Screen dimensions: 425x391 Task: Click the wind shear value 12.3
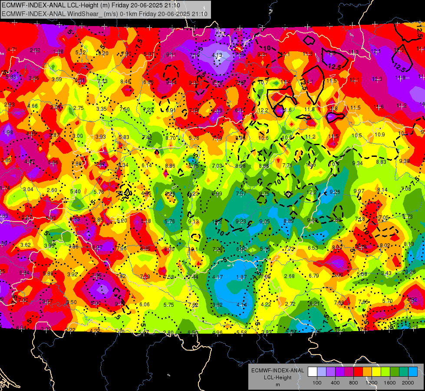[377, 79]
